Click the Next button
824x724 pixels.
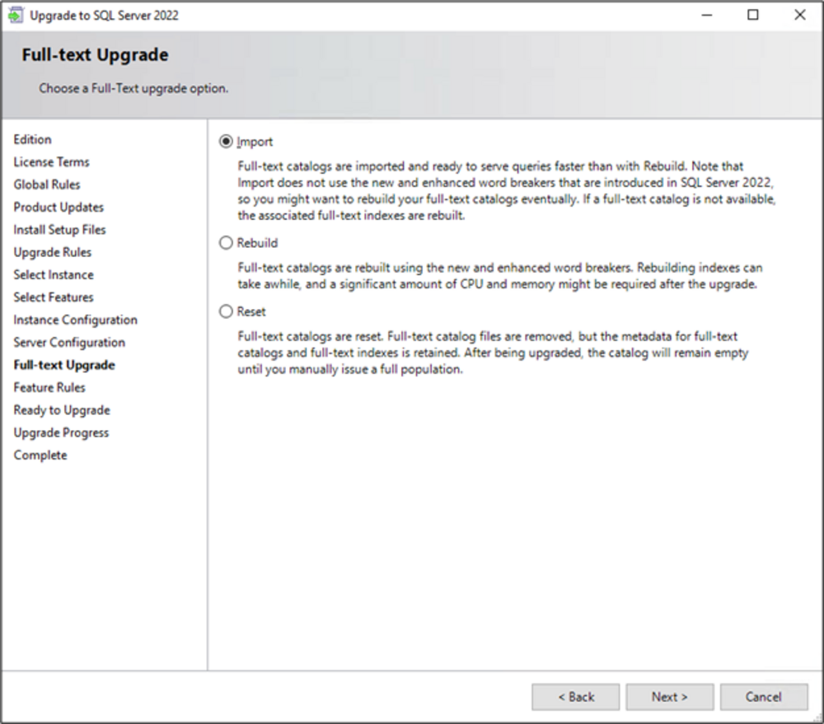pos(669,697)
